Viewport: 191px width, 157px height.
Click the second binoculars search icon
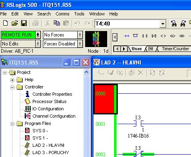tap(183, 24)
